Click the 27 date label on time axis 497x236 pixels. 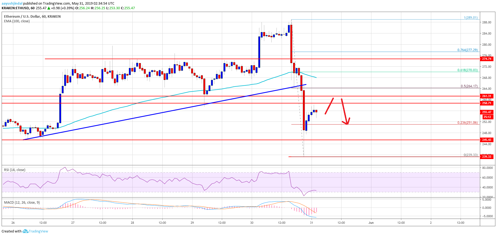point(73,223)
